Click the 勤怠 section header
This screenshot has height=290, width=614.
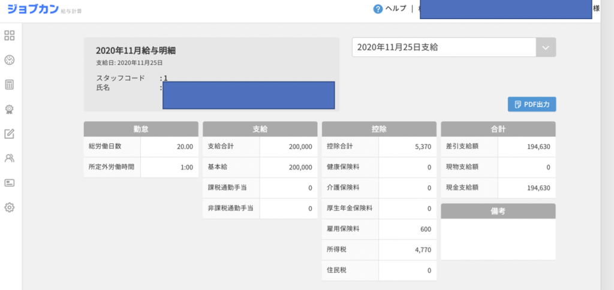coord(141,129)
